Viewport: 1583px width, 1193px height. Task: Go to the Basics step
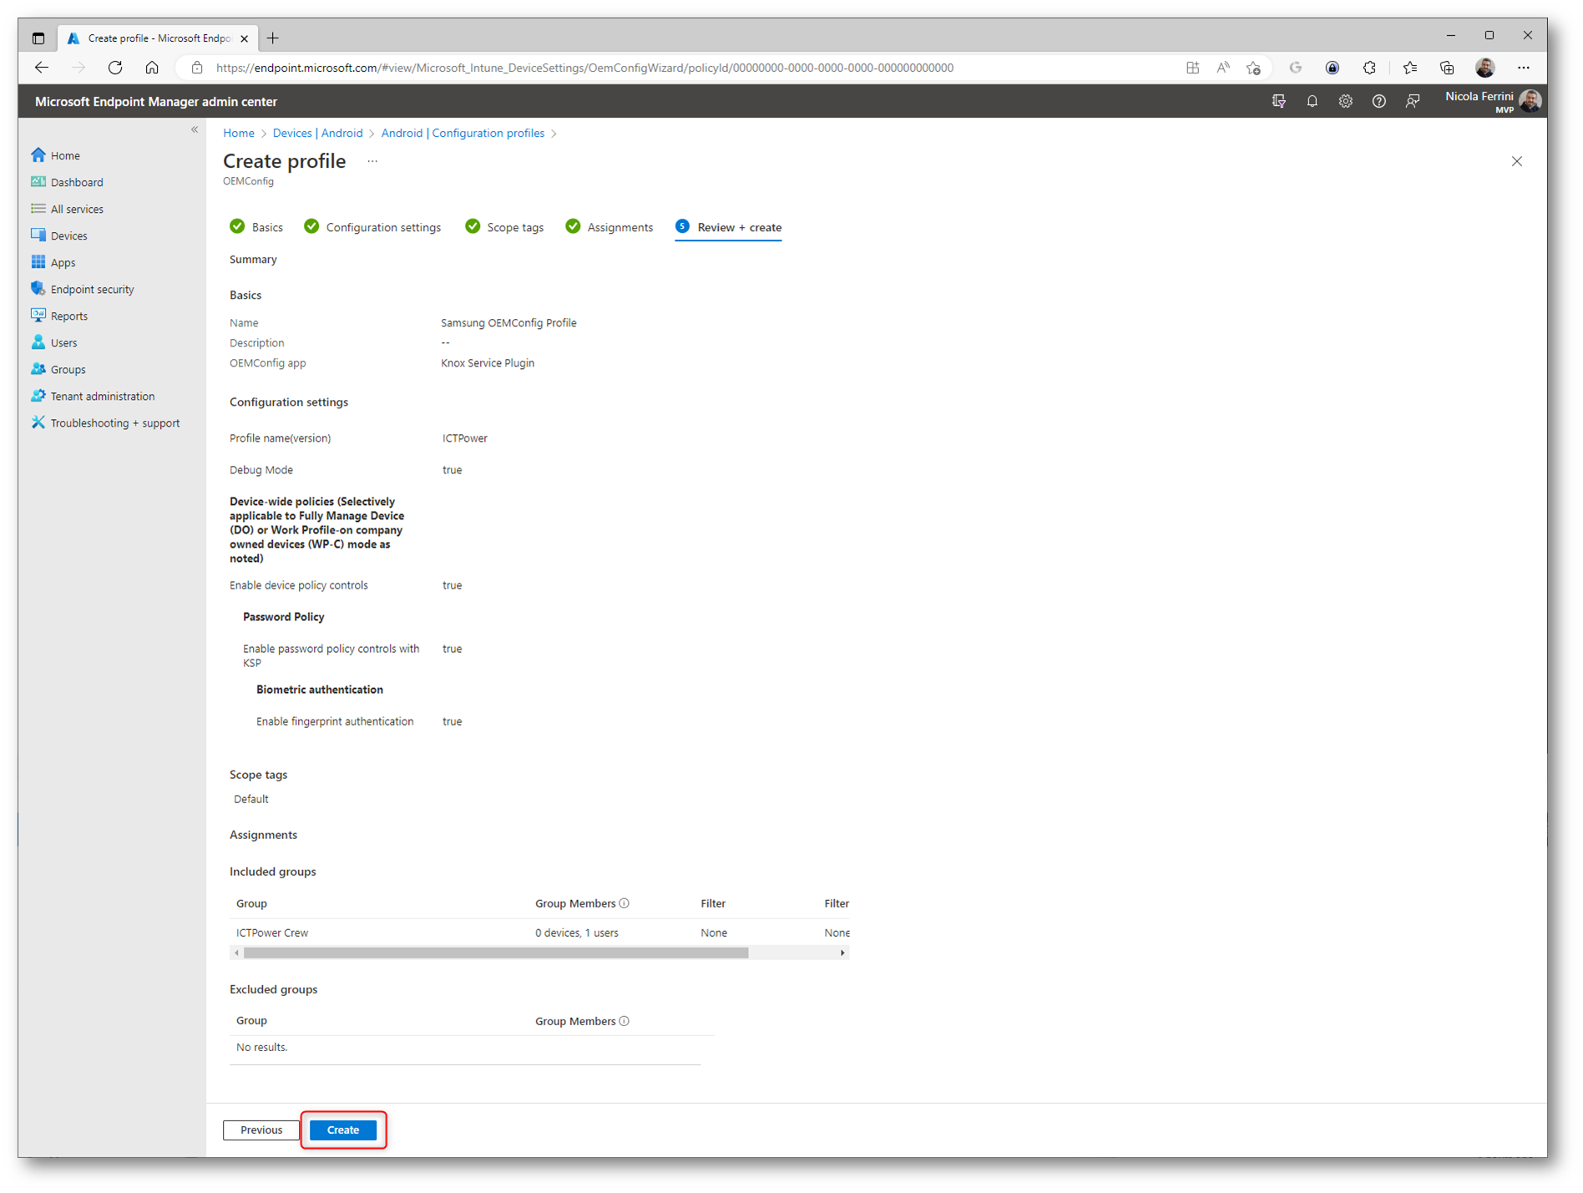click(x=256, y=227)
